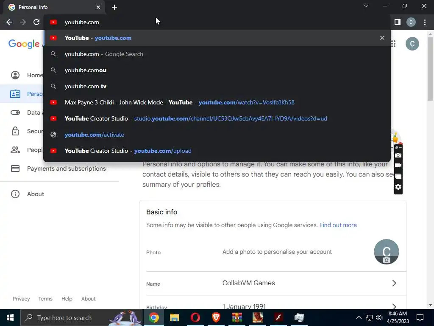Start recording with floating video icon
The image size is (434, 326).
click(x=398, y=166)
